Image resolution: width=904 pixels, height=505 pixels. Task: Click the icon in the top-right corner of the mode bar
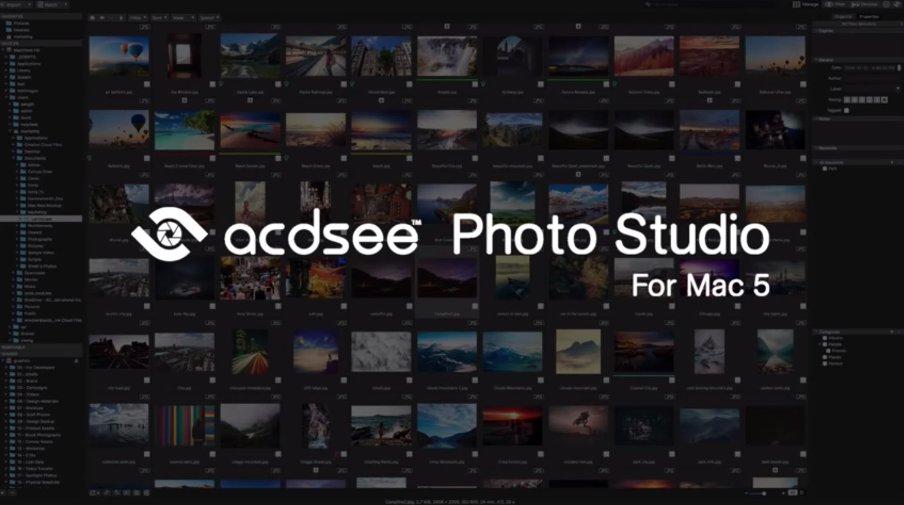pyautogui.click(x=897, y=4)
